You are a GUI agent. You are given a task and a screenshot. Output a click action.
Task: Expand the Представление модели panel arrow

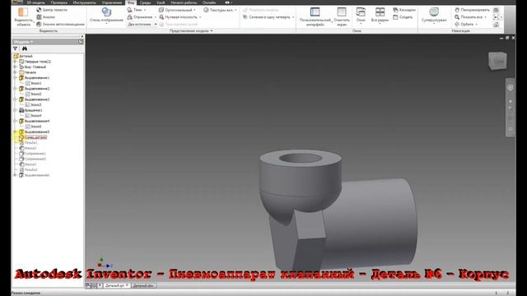[x=212, y=31]
